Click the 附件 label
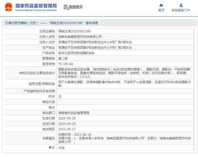This screenshot has height=157, width=198. 52,96
